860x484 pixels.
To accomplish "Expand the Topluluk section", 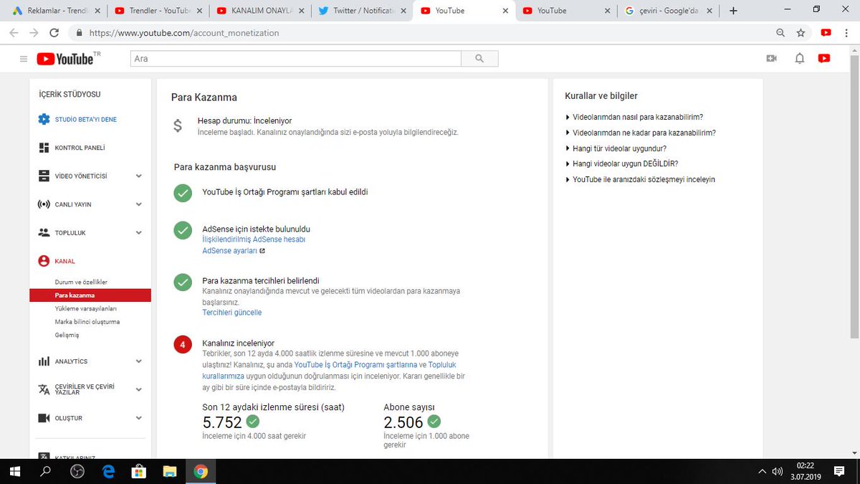I will (139, 232).
